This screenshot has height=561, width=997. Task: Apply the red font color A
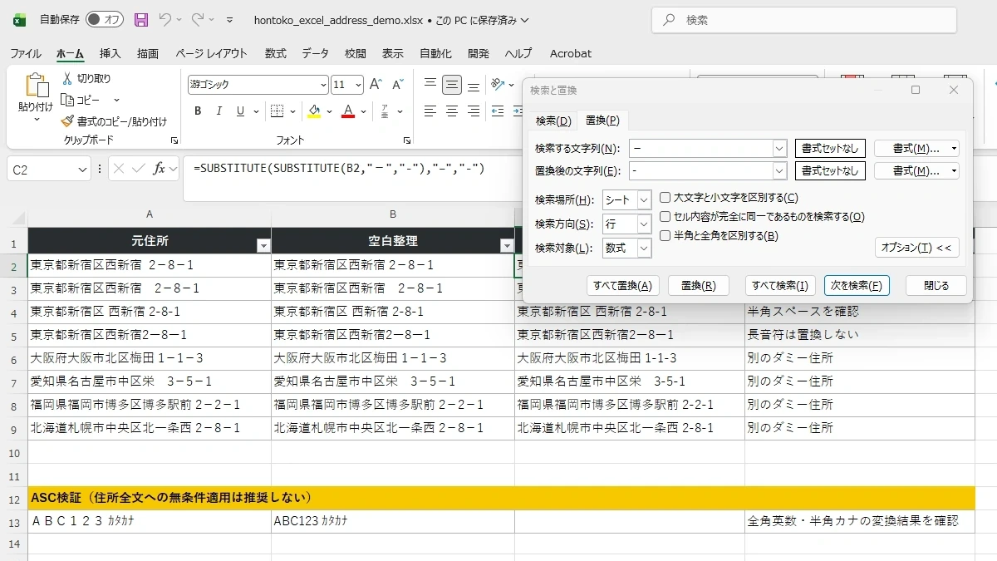349,111
